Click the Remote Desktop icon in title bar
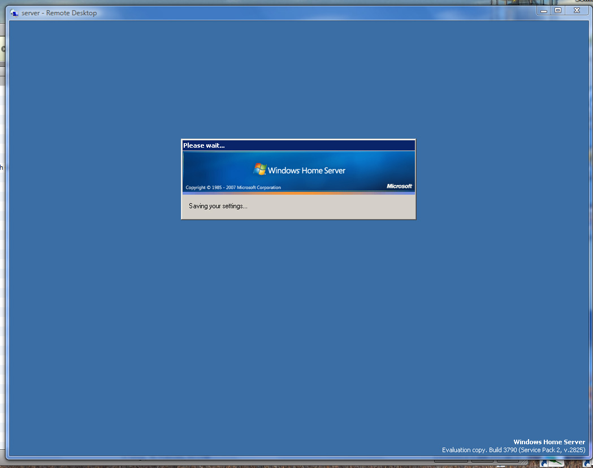The height and width of the screenshot is (468, 593). tap(14, 13)
